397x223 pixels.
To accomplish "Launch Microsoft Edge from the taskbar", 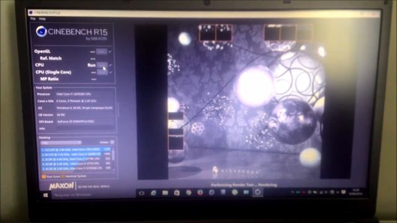I will [153, 193].
